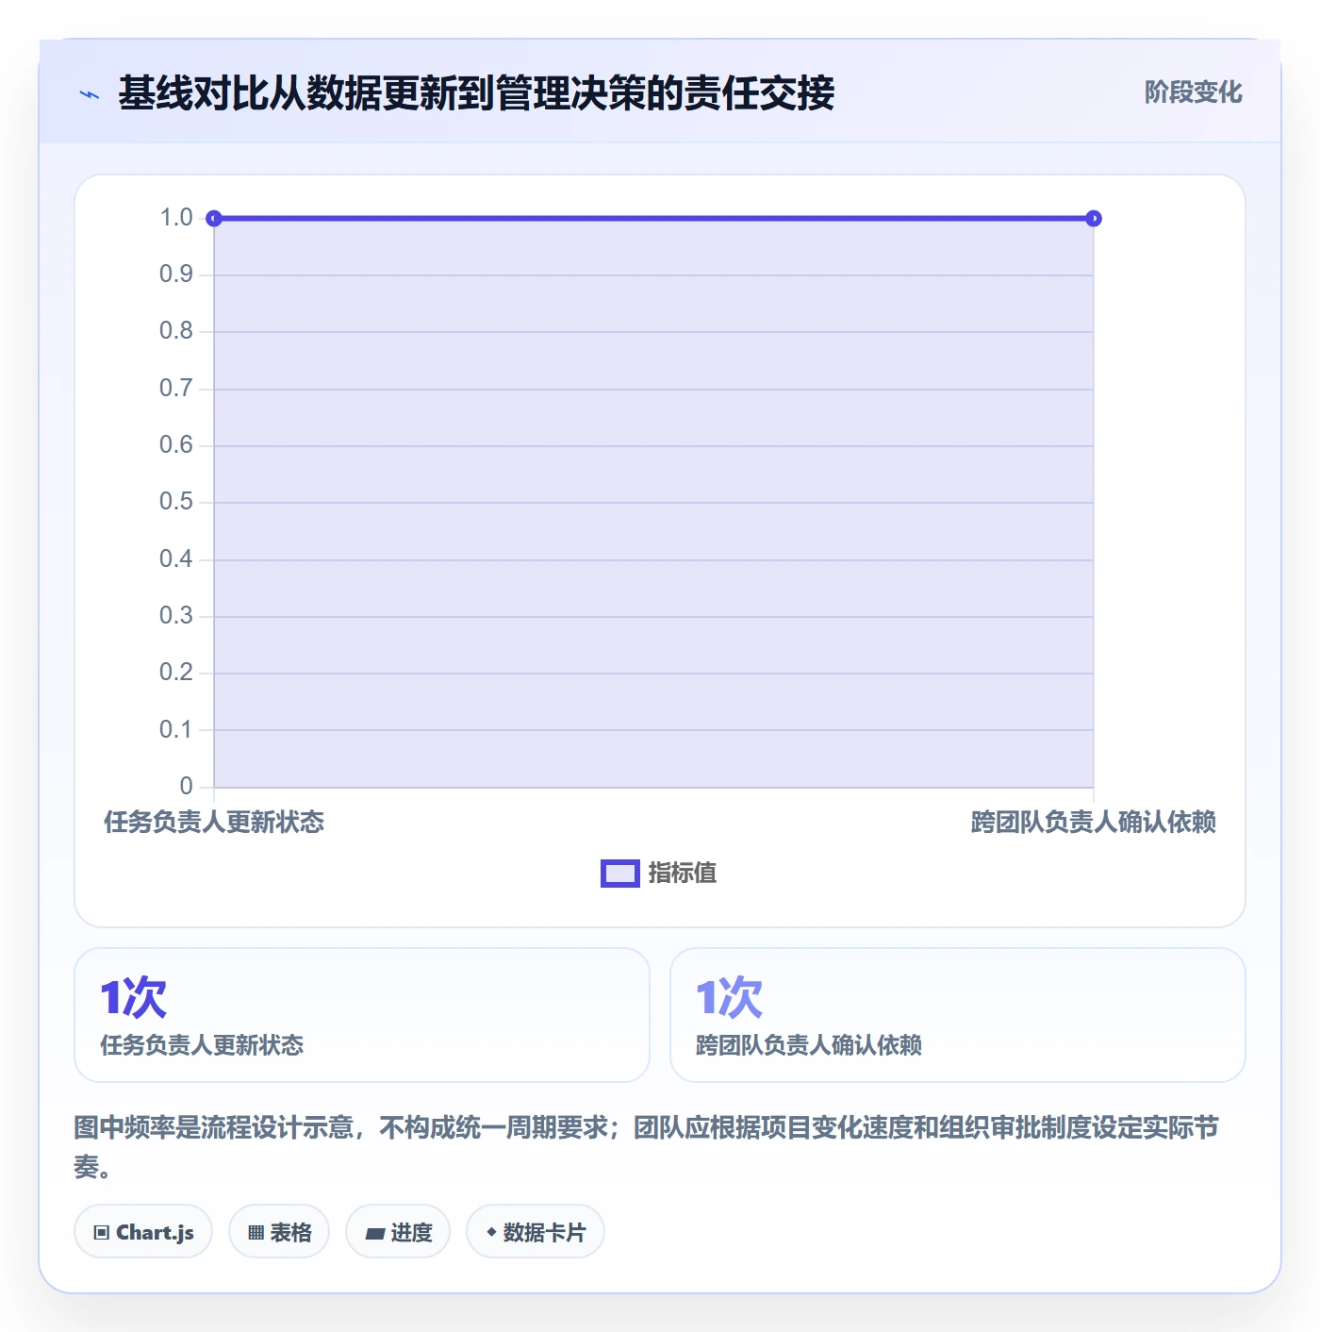Click the lightning icon beside the title

click(x=90, y=94)
